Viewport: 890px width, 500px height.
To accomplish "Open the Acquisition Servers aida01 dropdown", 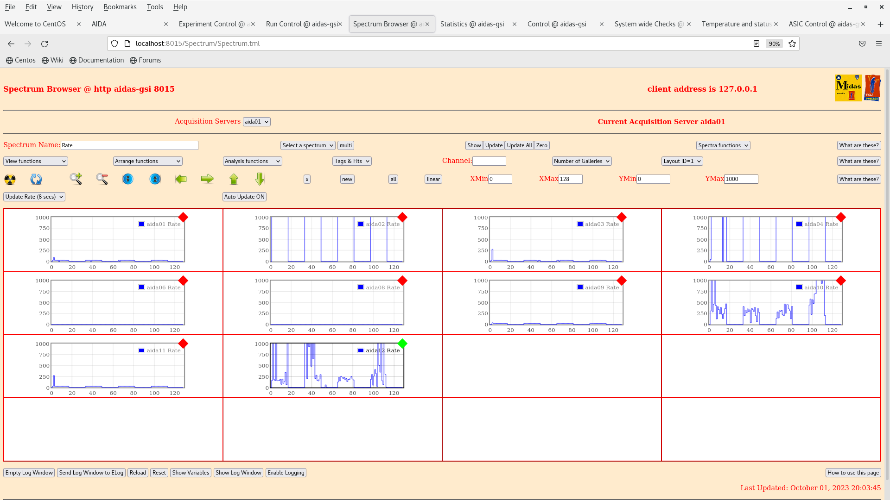I will coord(256,122).
